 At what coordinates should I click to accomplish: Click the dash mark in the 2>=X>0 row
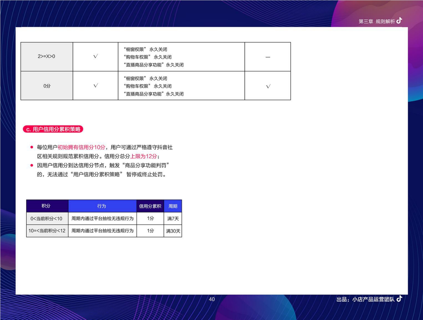[268, 57]
